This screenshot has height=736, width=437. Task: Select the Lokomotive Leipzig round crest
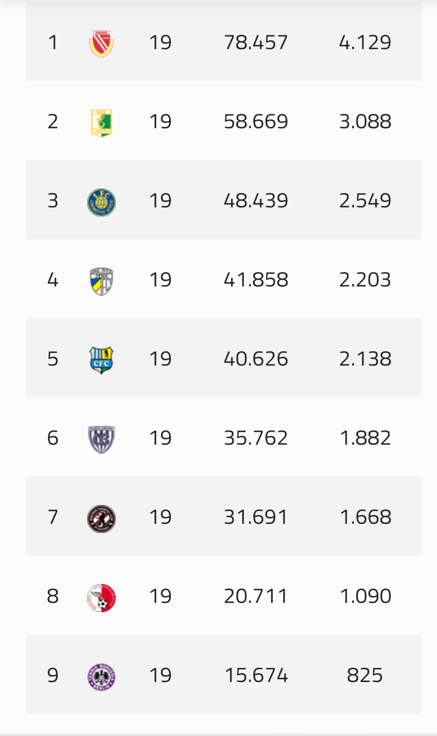101,202
